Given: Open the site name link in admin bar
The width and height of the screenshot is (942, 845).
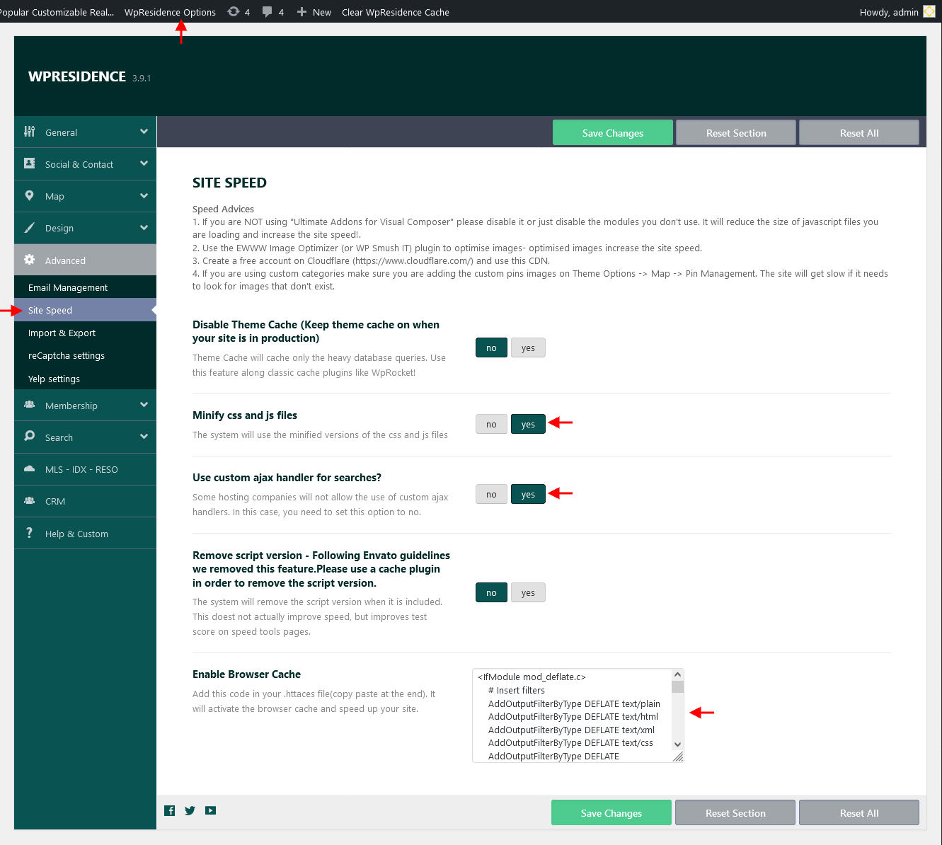Looking at the screenshot, I should coord(57,12).
